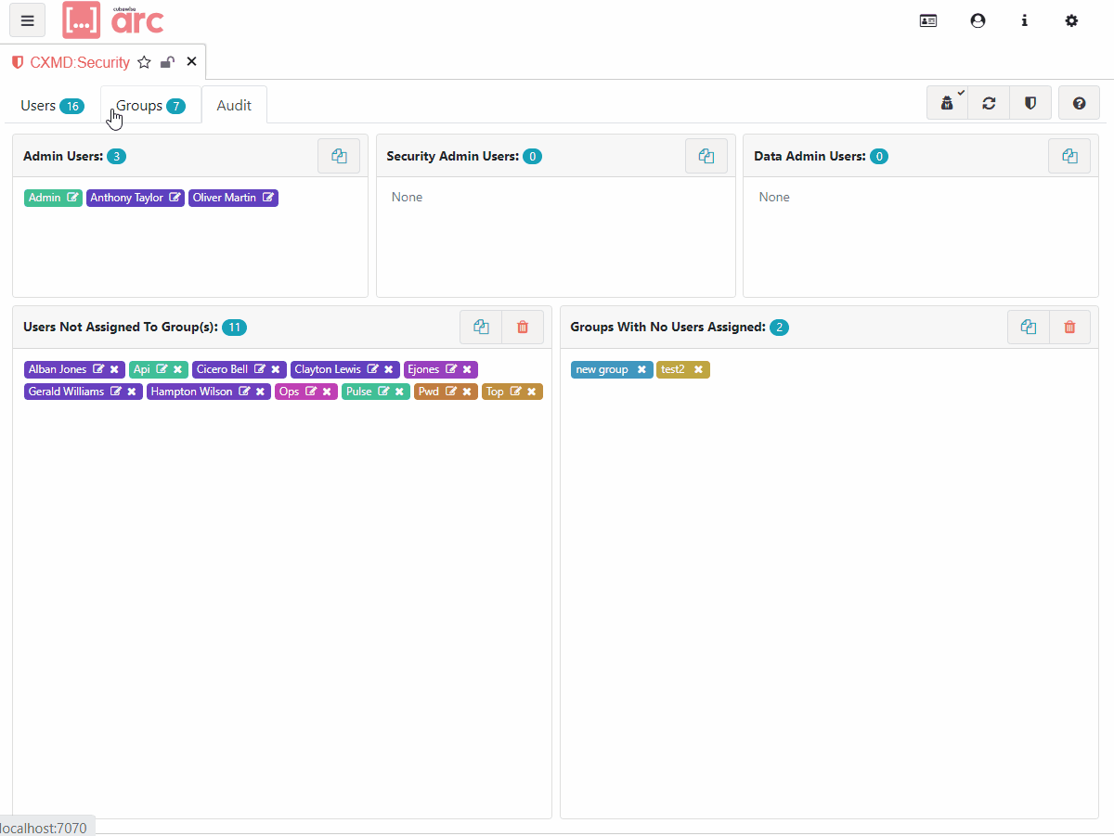The height and width of the screenshot is (836, 1114).
Task: Remove the Ops user
Action: click(327, 392)
